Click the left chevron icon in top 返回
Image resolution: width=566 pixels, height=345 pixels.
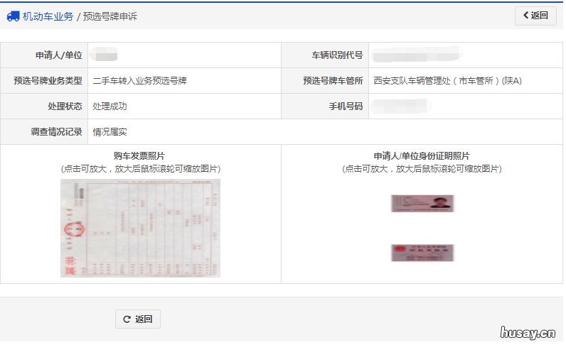(x=525, y=16)
